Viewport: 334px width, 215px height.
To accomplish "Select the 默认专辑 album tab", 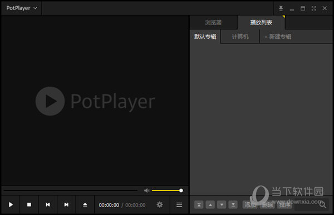I will [x=205, y=37].
